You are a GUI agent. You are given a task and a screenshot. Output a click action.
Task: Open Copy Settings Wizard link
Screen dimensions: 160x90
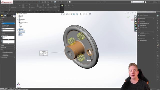[143, 27]
